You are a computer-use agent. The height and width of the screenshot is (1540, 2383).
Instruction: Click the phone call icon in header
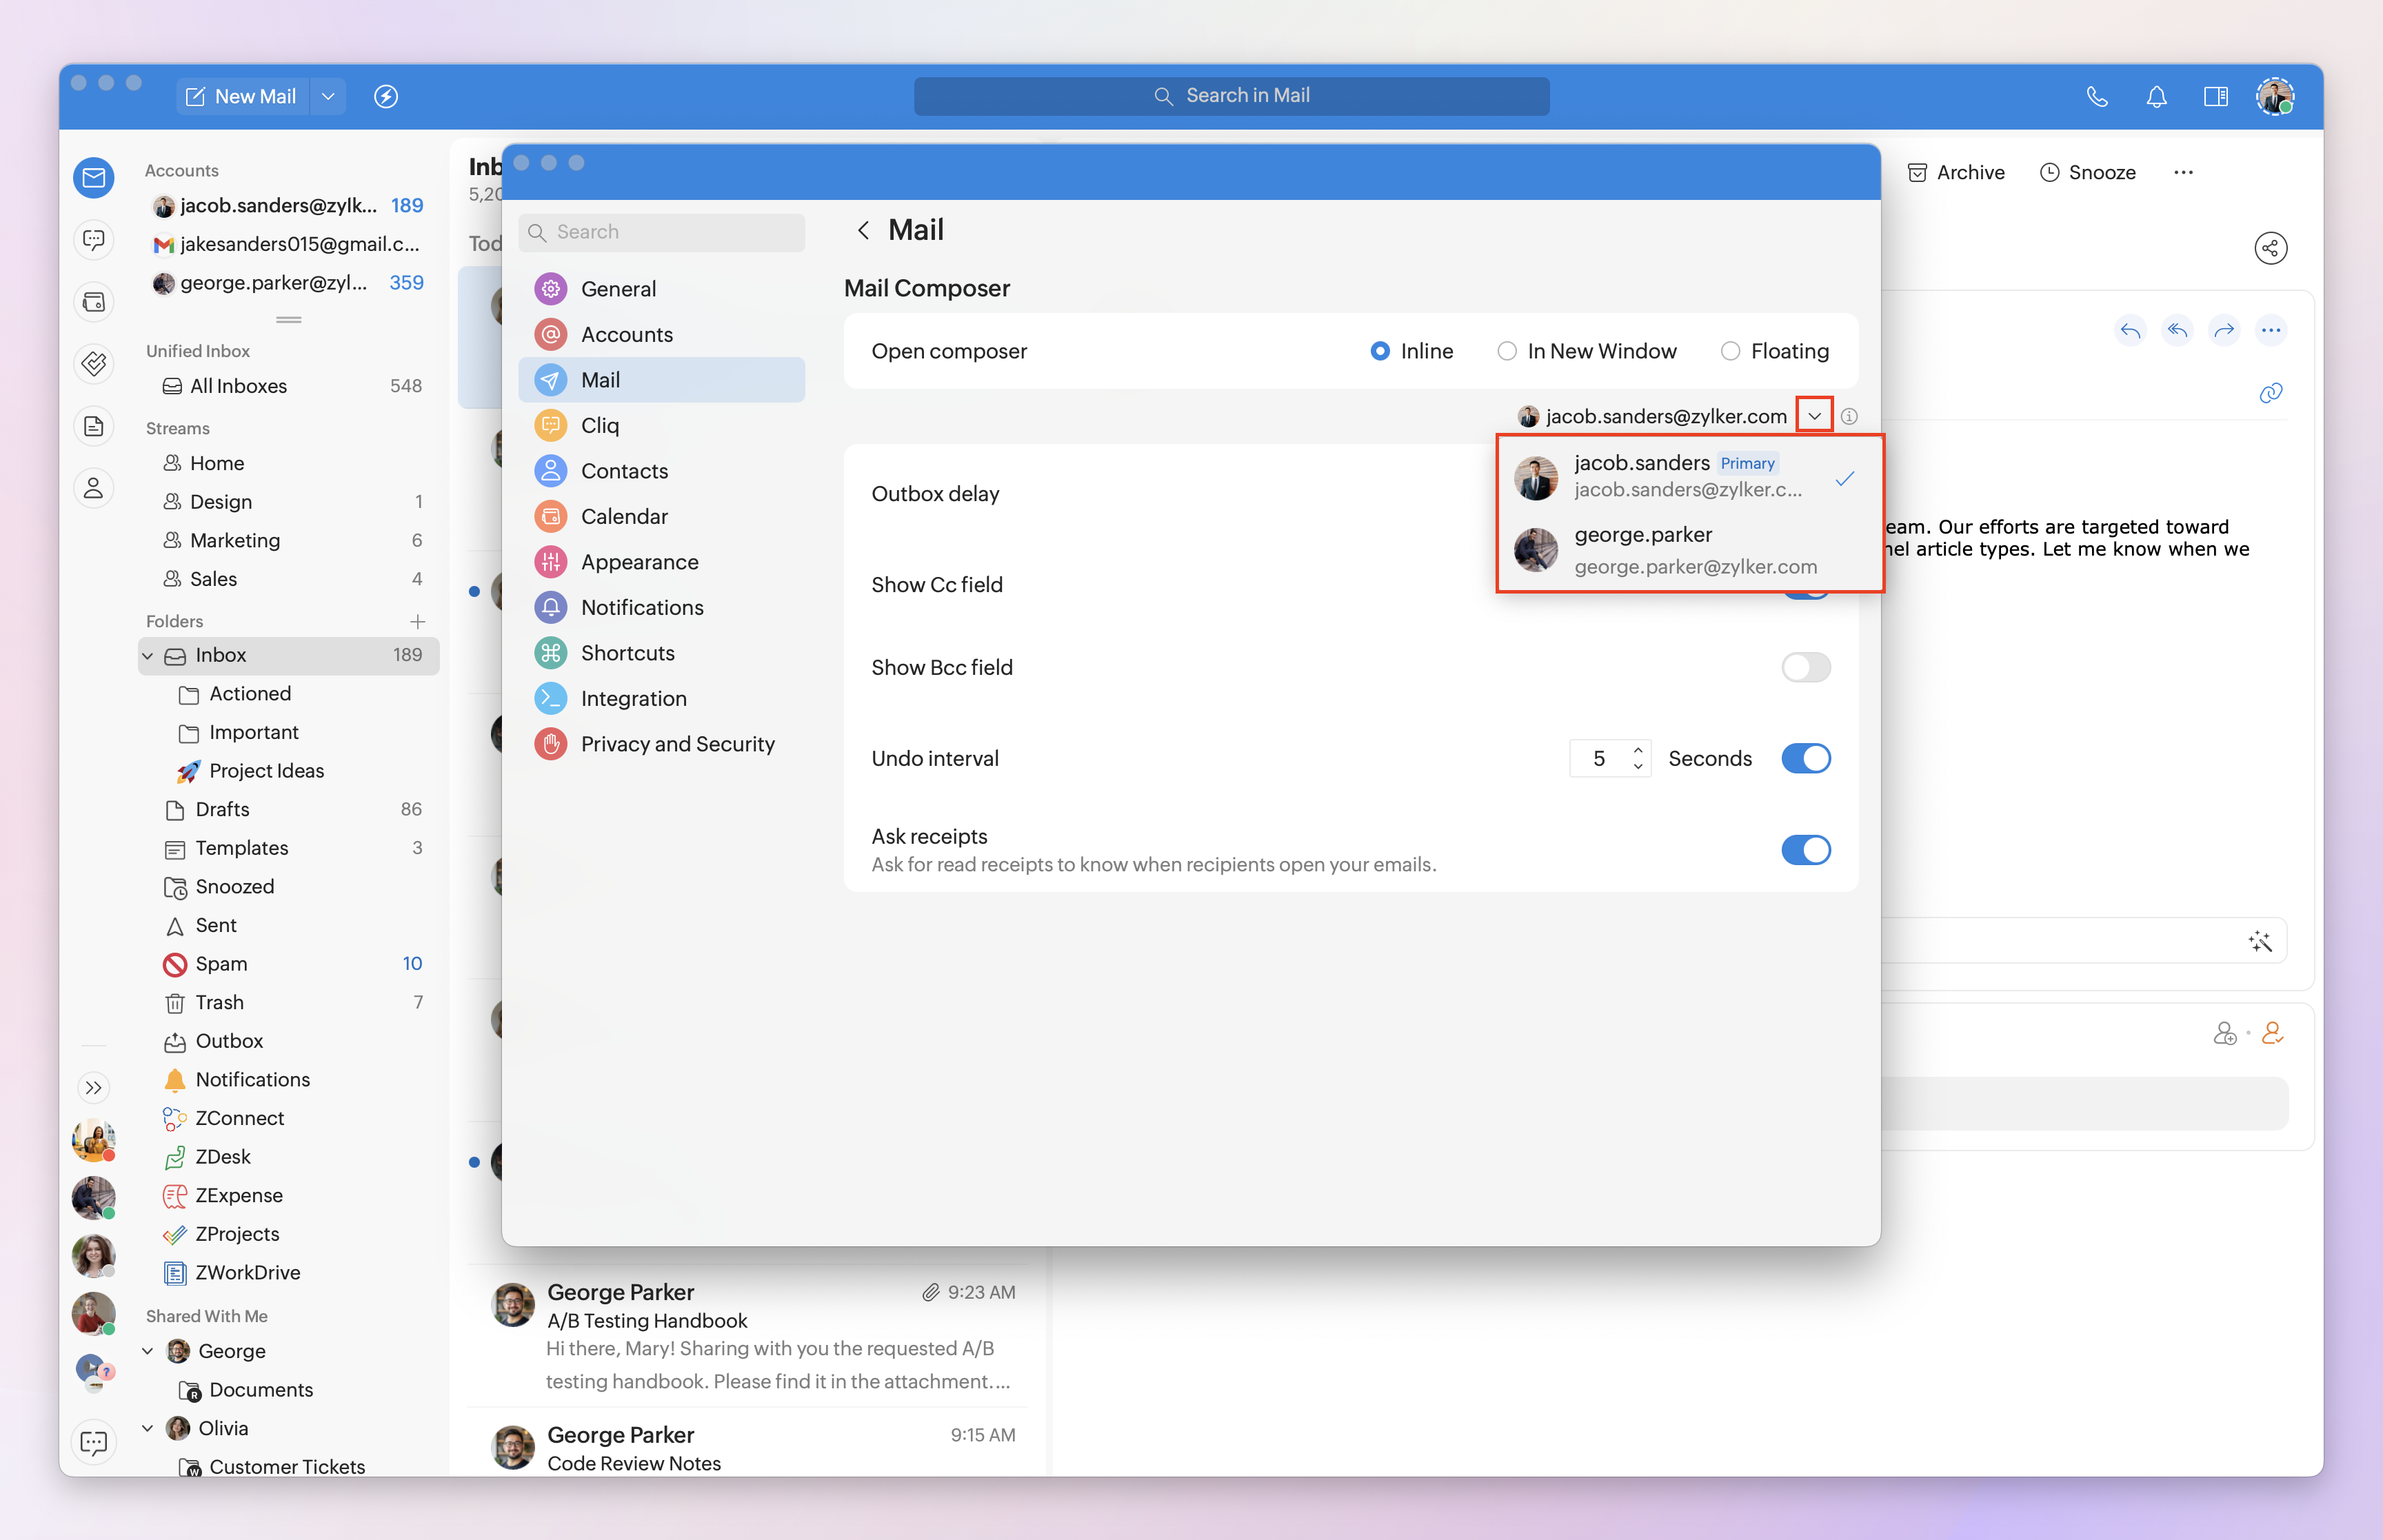tap(2096, 96)
